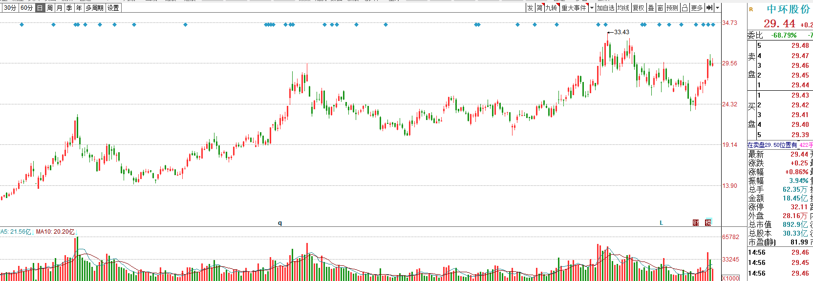Click buy level 5 price 29.39
This screenshot has height=281, width=813.
tap(800, 135)
